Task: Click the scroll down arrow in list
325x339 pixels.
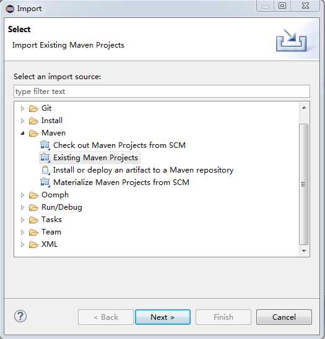Action: click(x=304, y=251)
